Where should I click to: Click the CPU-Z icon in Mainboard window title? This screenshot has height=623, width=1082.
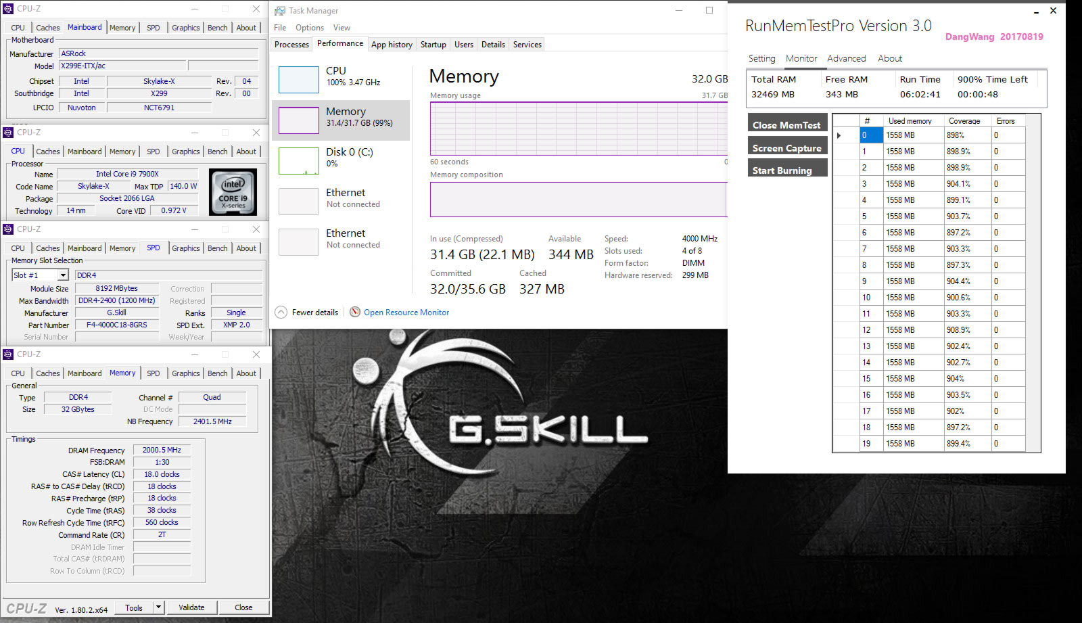click(8, 9)
